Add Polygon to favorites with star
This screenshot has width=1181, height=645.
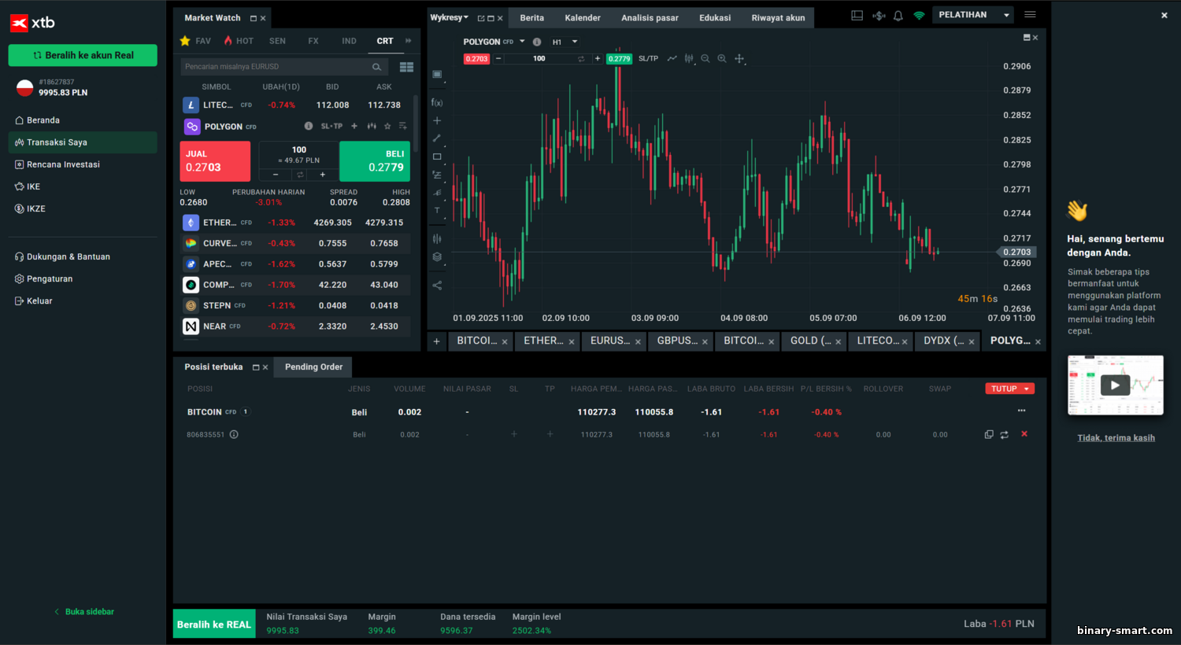pyautogui.click(x=387, y=126)
